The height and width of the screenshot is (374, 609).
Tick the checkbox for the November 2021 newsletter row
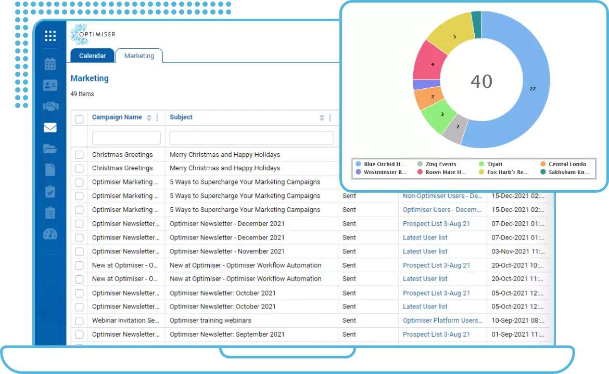(x=79, y=251)
